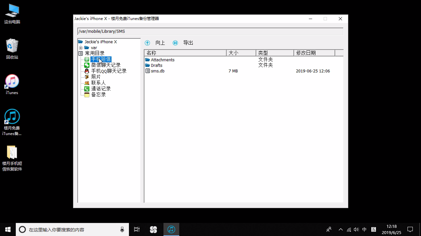This screenshot has height=236, width=421.
Task: Click the sms.db file icon
Action: (x=148, y=71)
